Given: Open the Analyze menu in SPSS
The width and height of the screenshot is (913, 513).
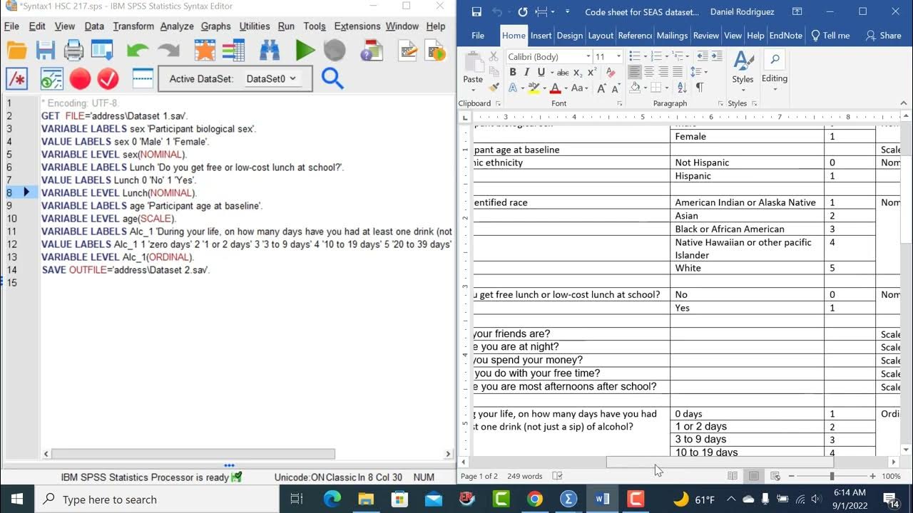Looking at the screenshot, I should tap(177, 26).
